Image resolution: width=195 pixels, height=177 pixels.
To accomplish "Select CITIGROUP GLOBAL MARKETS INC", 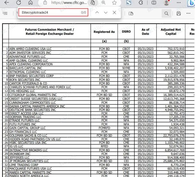I will (33, 95).
